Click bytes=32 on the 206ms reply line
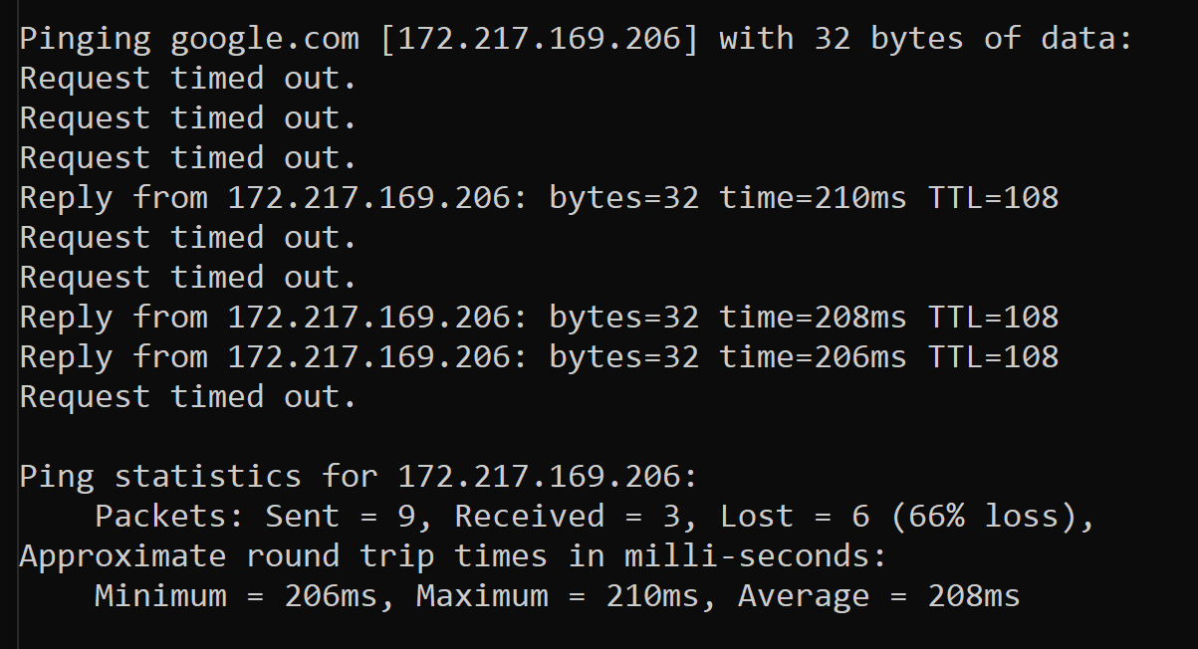The image size is (1198, 649). click(624, 357)
